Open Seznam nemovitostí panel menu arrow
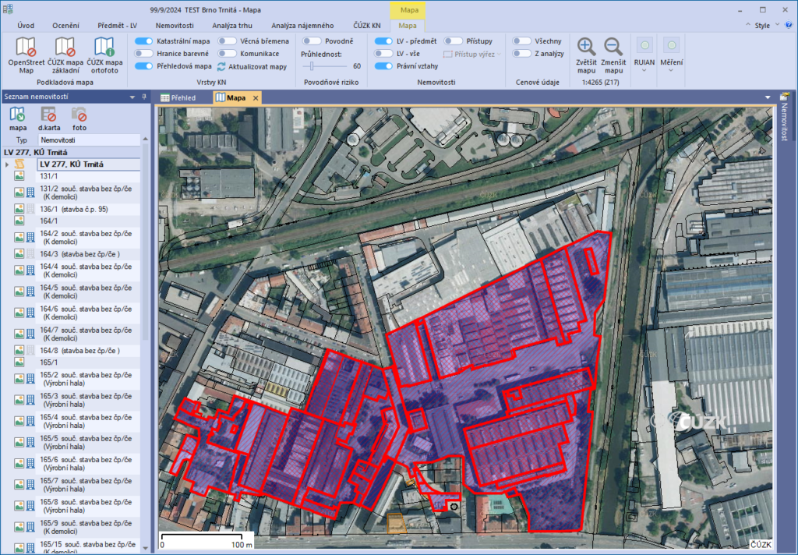This screenshot has height=555, width=798. (132, 97)
